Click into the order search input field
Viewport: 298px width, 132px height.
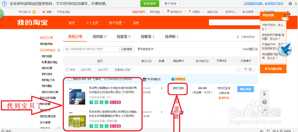click(91, 49)
